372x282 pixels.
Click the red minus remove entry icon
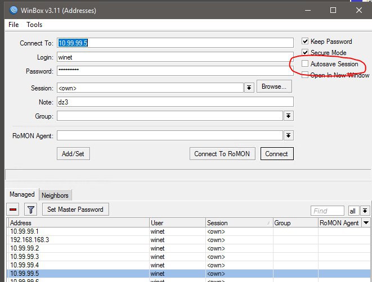[x=13, y=210]
